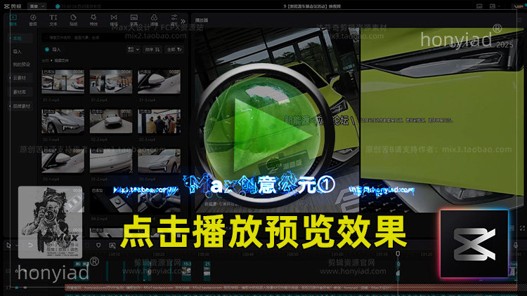
Task: Select 我的预设 presets in sidebar
Action: click(x=22, y=65)
